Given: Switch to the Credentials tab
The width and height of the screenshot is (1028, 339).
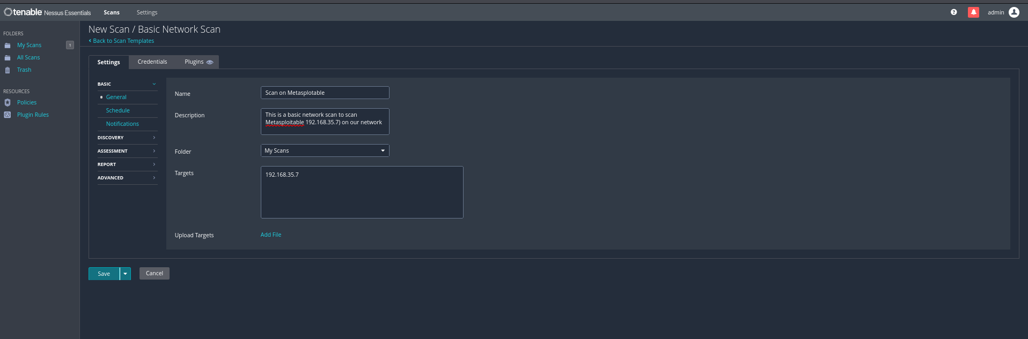Looking at the screenshot, I should 152,62.
